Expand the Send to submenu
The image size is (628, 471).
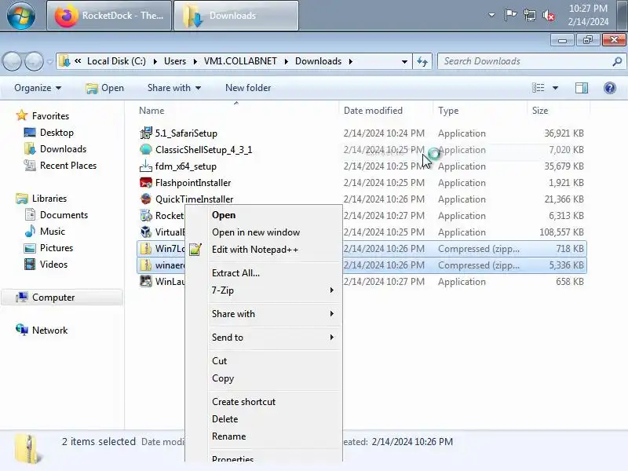click(264, 338)
